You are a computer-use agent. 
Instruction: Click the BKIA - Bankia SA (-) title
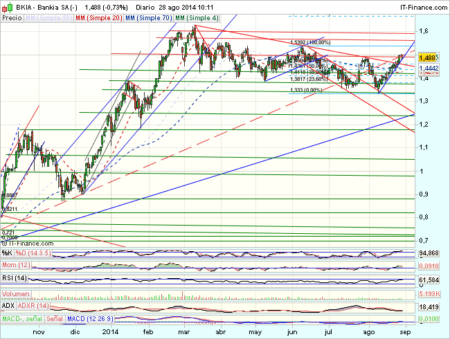coord(47,7)
